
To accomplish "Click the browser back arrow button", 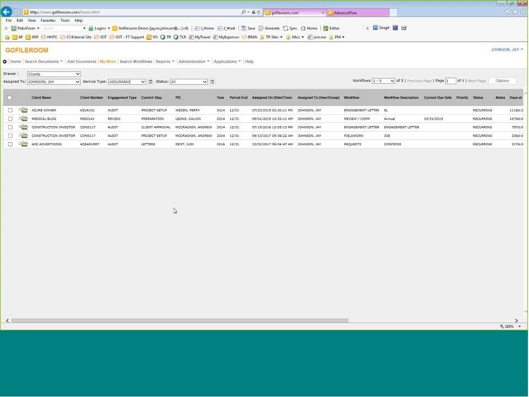I will (6, 12).
